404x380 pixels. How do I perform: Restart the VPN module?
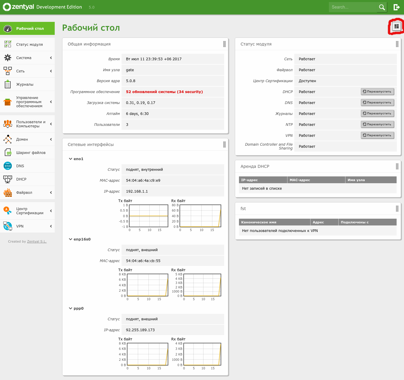pyautogui.click(x=377, y=135)
